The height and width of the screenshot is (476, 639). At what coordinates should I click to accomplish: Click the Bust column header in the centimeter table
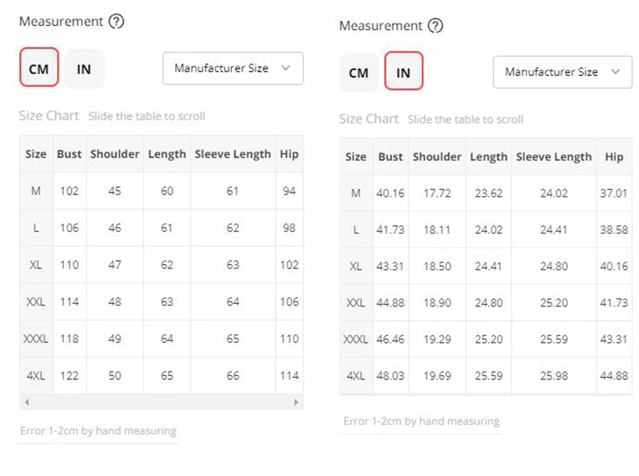tap(69, 154)
